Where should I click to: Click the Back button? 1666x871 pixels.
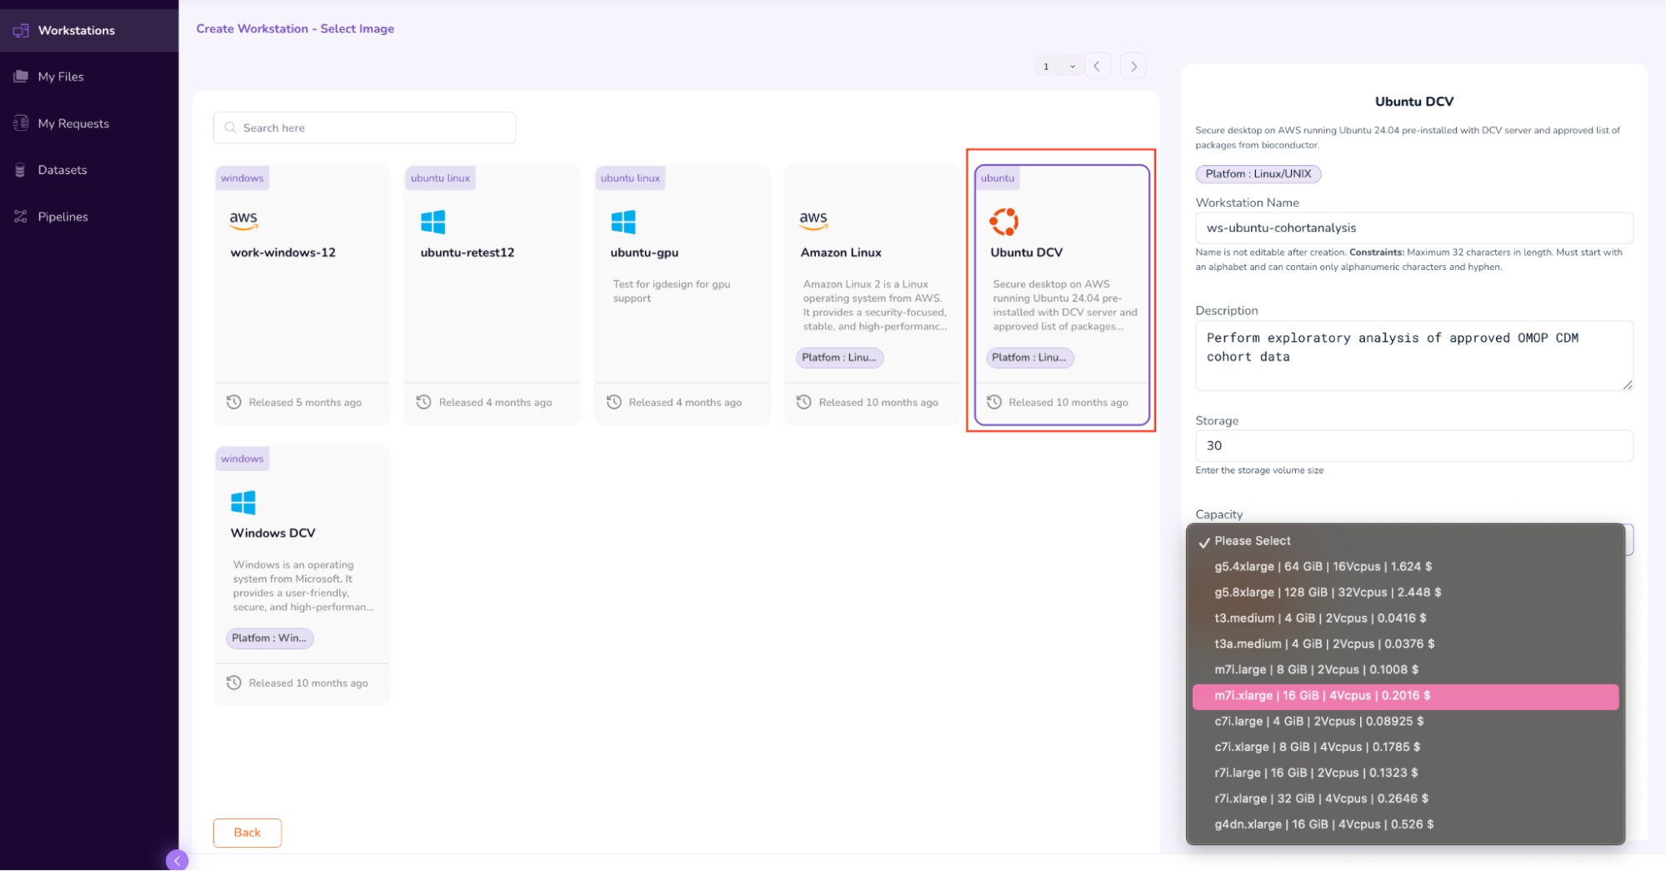(x=247, y=832)
